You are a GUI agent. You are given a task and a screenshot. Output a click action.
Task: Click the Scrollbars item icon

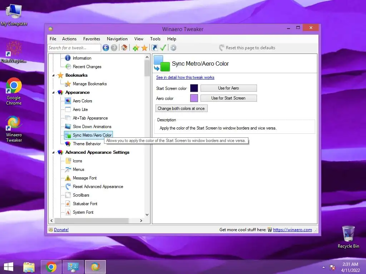pyautogui.click(x=68, y=195)
